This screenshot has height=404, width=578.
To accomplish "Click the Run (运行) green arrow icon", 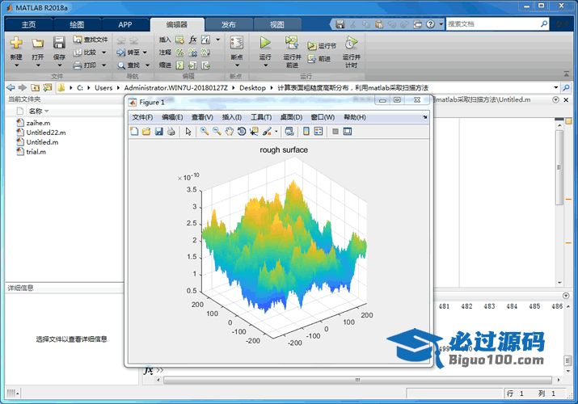I will pos(265,42).
